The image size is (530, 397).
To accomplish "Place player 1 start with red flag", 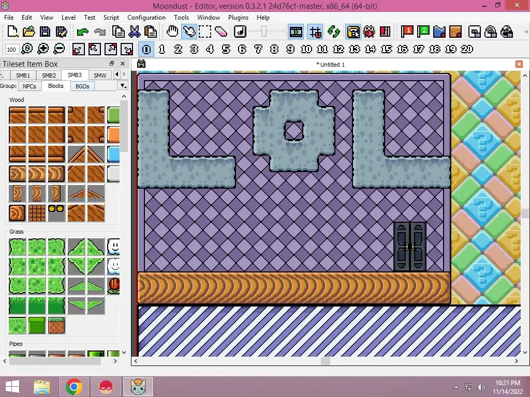I will click(407, 32).
